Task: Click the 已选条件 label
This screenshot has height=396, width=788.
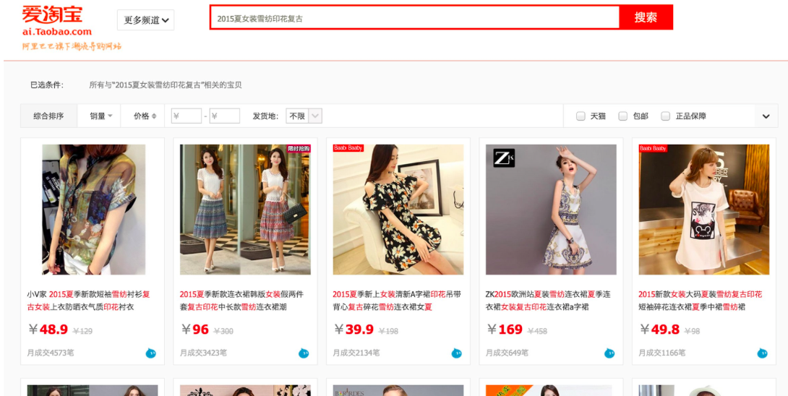Action: (47, 85)
